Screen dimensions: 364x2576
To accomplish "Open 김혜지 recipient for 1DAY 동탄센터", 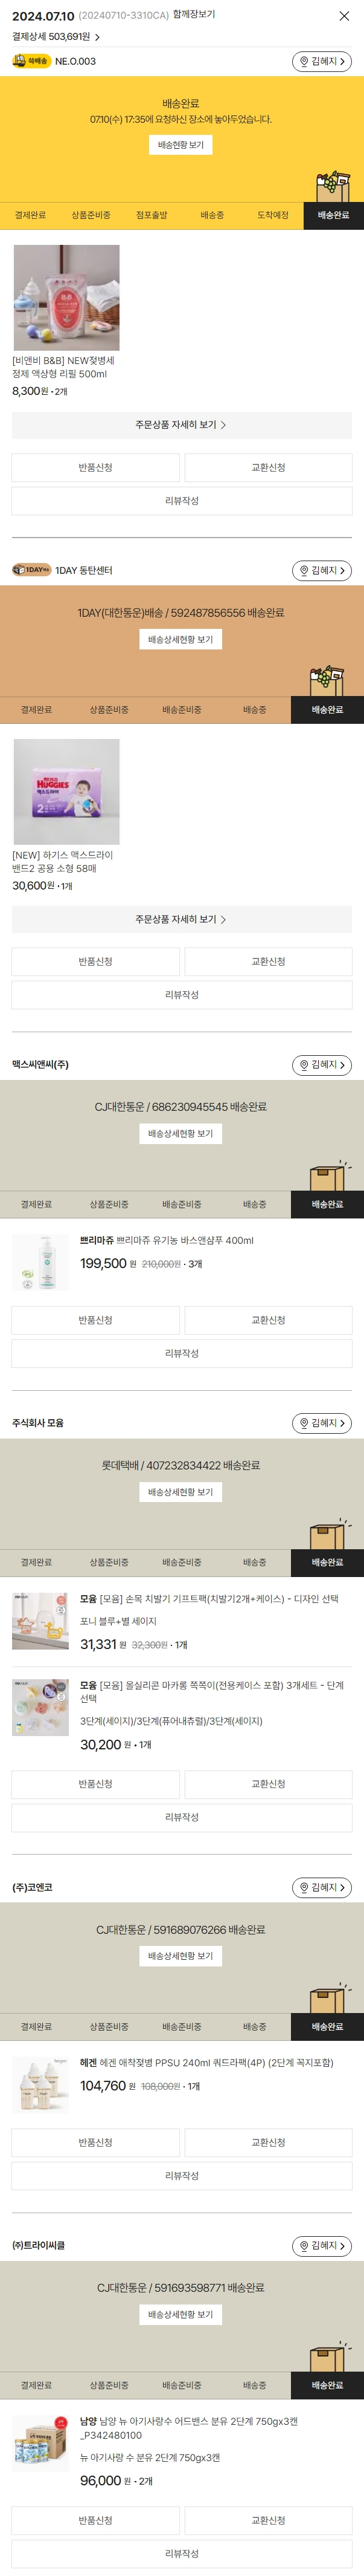I will (321, 571).
